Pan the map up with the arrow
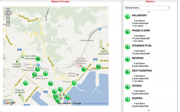Screen dimensions: 180x112 [x=8, y=10]
